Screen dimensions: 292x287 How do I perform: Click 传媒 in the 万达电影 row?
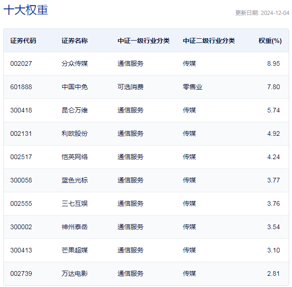(x=189, y=273)
